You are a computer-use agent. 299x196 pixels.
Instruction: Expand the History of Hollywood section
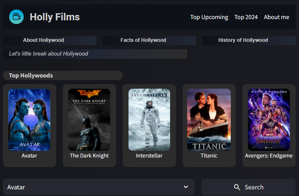click(x=249, y=40)
